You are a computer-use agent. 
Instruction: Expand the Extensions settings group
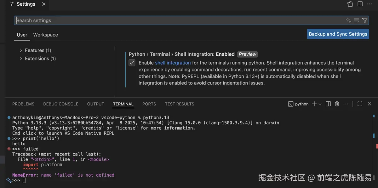21,59
